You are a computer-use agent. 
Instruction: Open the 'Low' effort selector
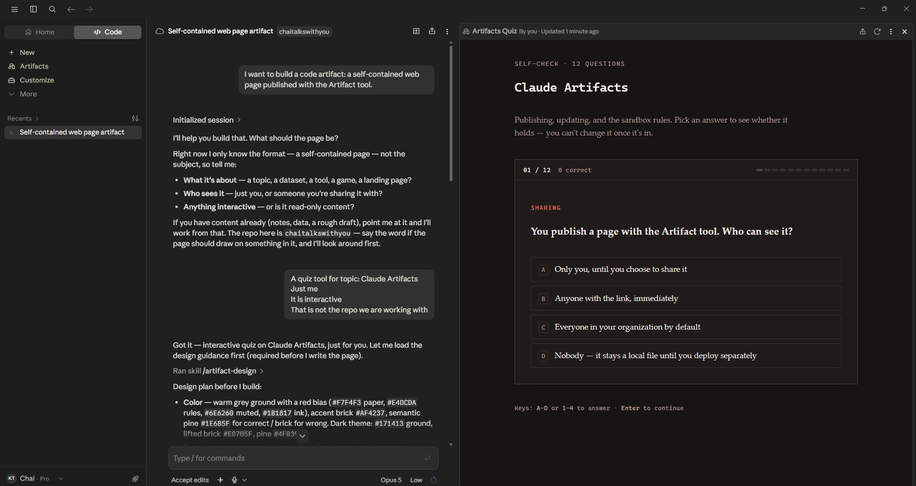pos(416,480)
